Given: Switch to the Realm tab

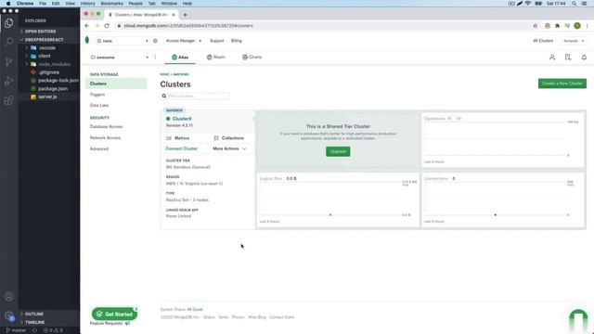Looking at the screenshot, I should (216, 58).
